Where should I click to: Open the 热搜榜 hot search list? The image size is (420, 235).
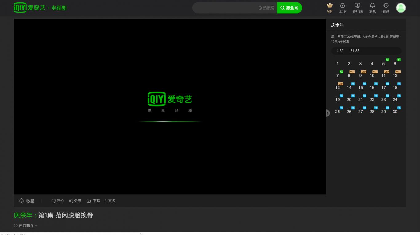pyautogui.click(x=266, y=8)
